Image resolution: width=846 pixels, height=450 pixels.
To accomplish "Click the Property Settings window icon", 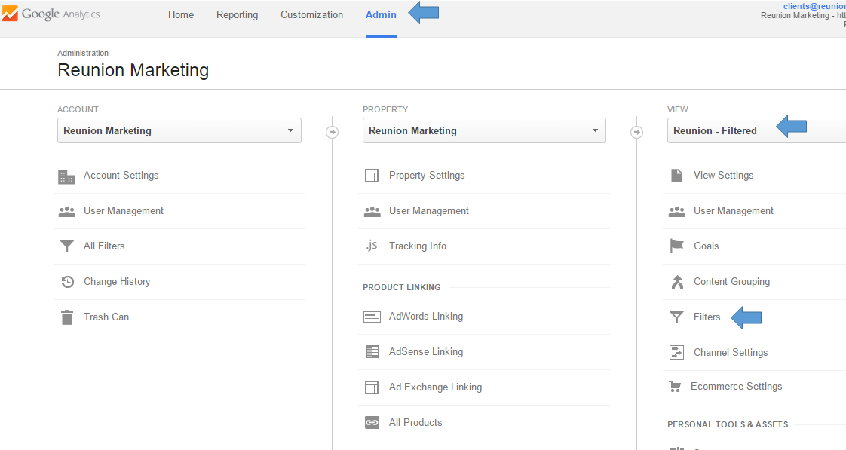I will point(372,176).
